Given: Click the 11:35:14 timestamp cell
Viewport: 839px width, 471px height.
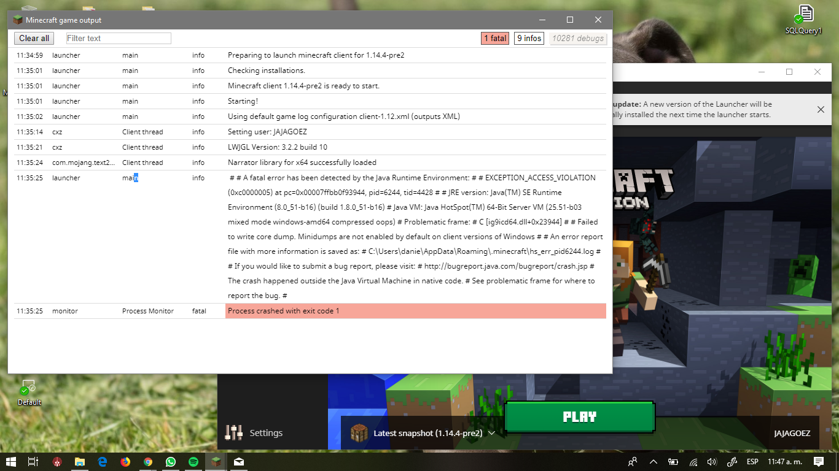Looking at the screenshot, I should click(29, 132).
